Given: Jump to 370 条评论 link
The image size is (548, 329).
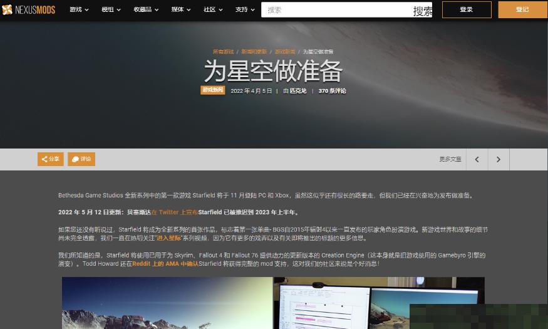Looking at the screenshot, I should (332, 91).
